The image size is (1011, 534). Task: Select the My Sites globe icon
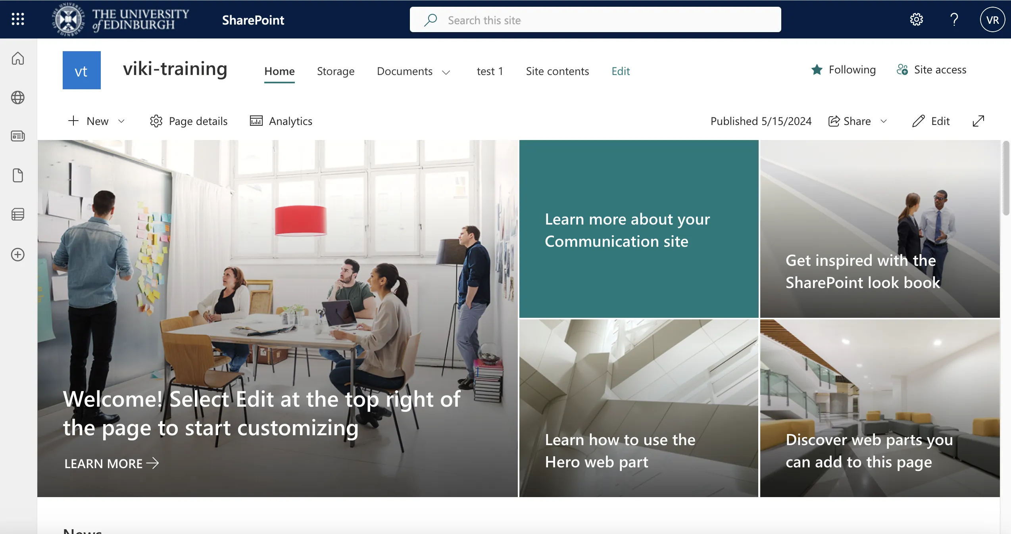[x=18, y=98]
